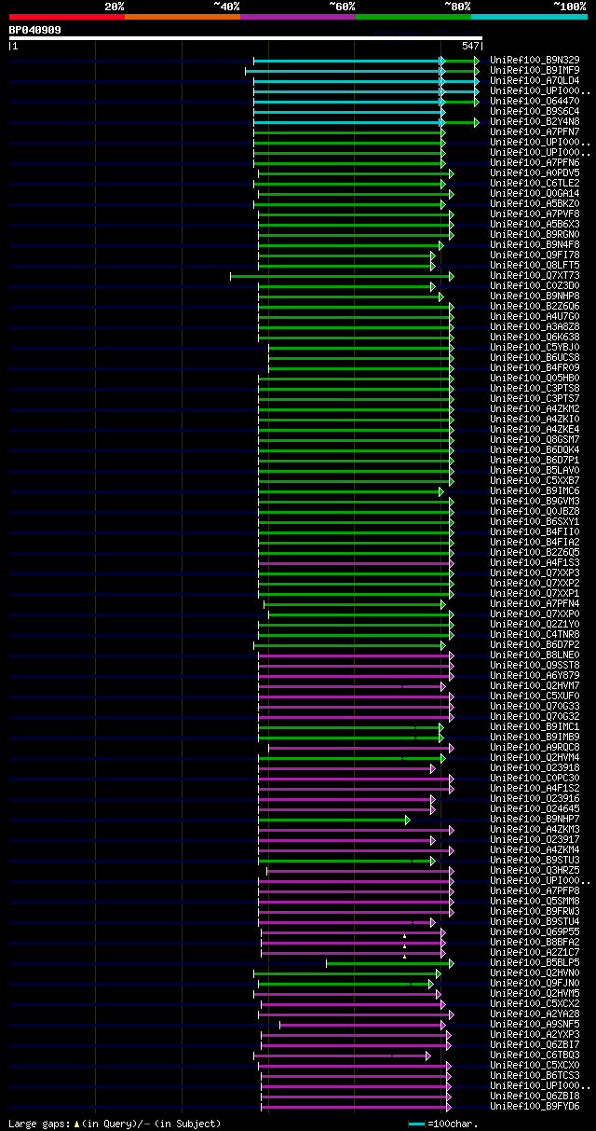The height and width of the screenshot is (1131, 596).
Task: Select the UniRef100_A7PFN6 label
Action: point(535,163)
